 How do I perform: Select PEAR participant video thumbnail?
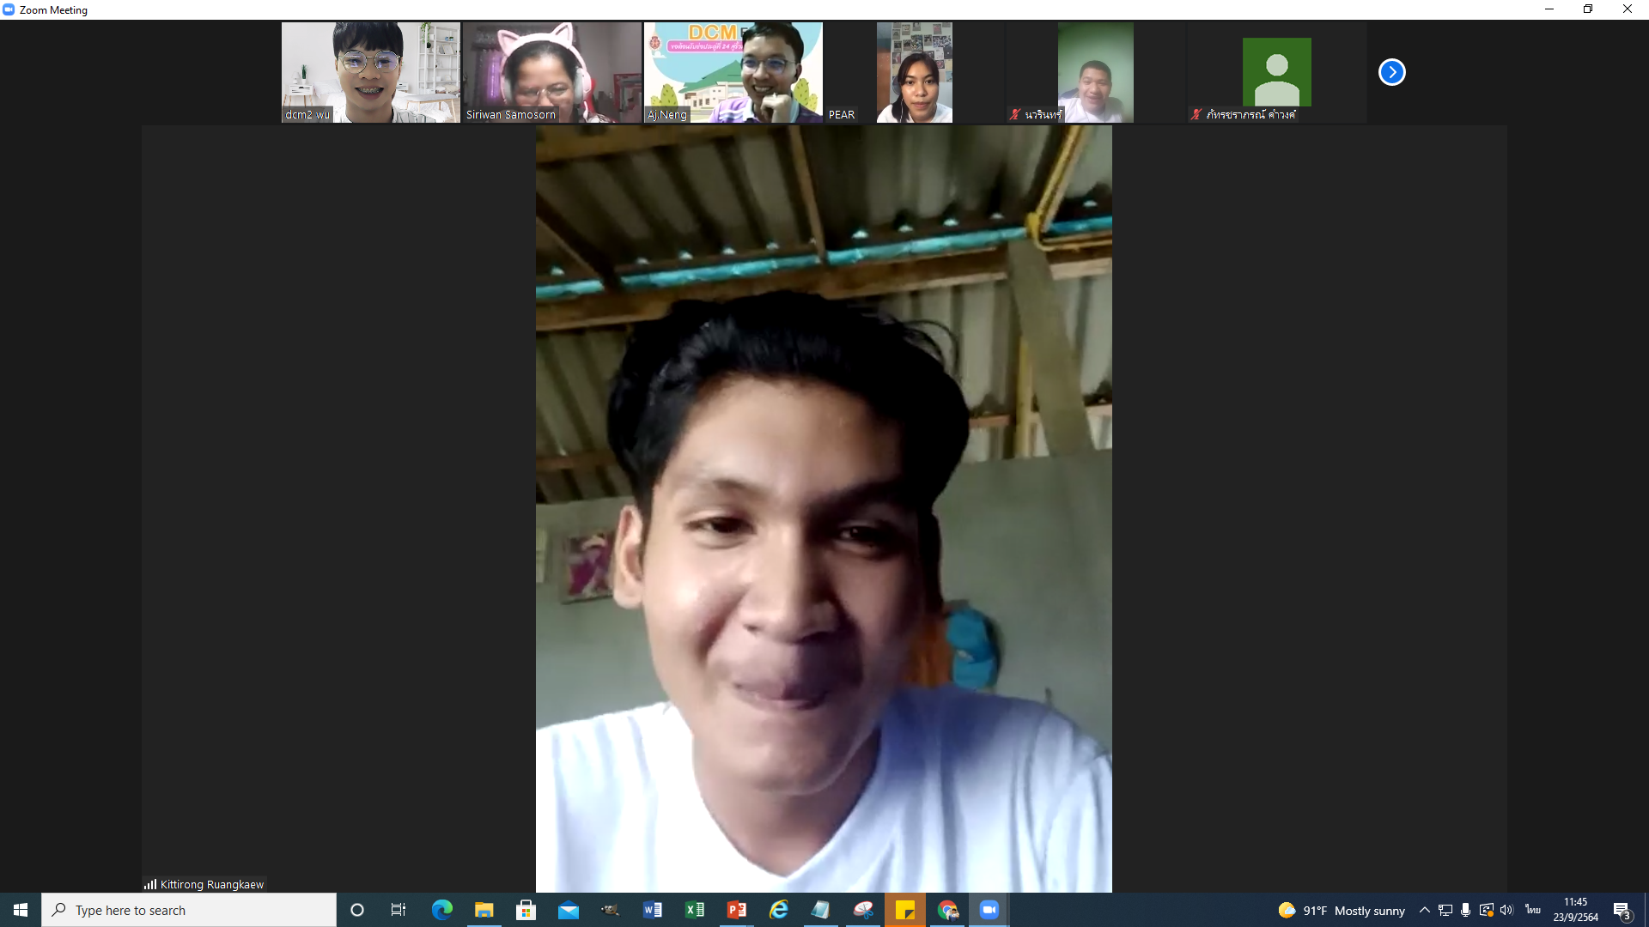click(915, 72)
